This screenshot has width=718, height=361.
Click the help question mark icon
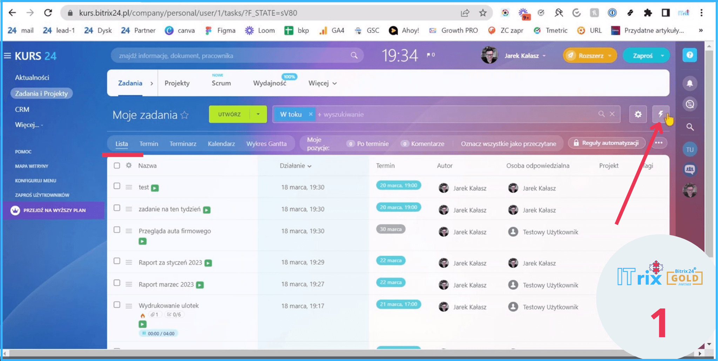(690, 55)
